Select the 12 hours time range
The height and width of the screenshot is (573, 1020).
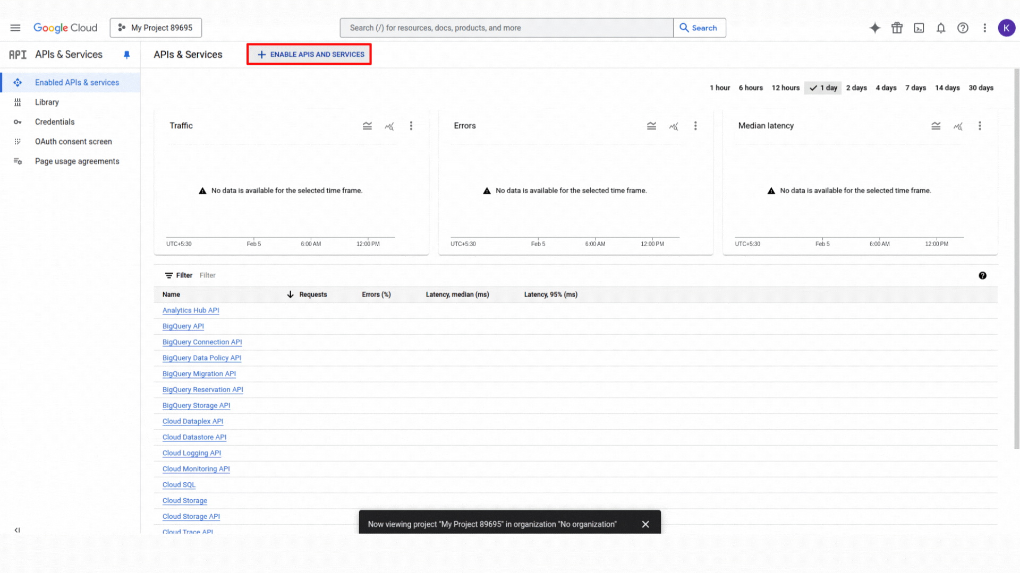(x=786, y=88)
